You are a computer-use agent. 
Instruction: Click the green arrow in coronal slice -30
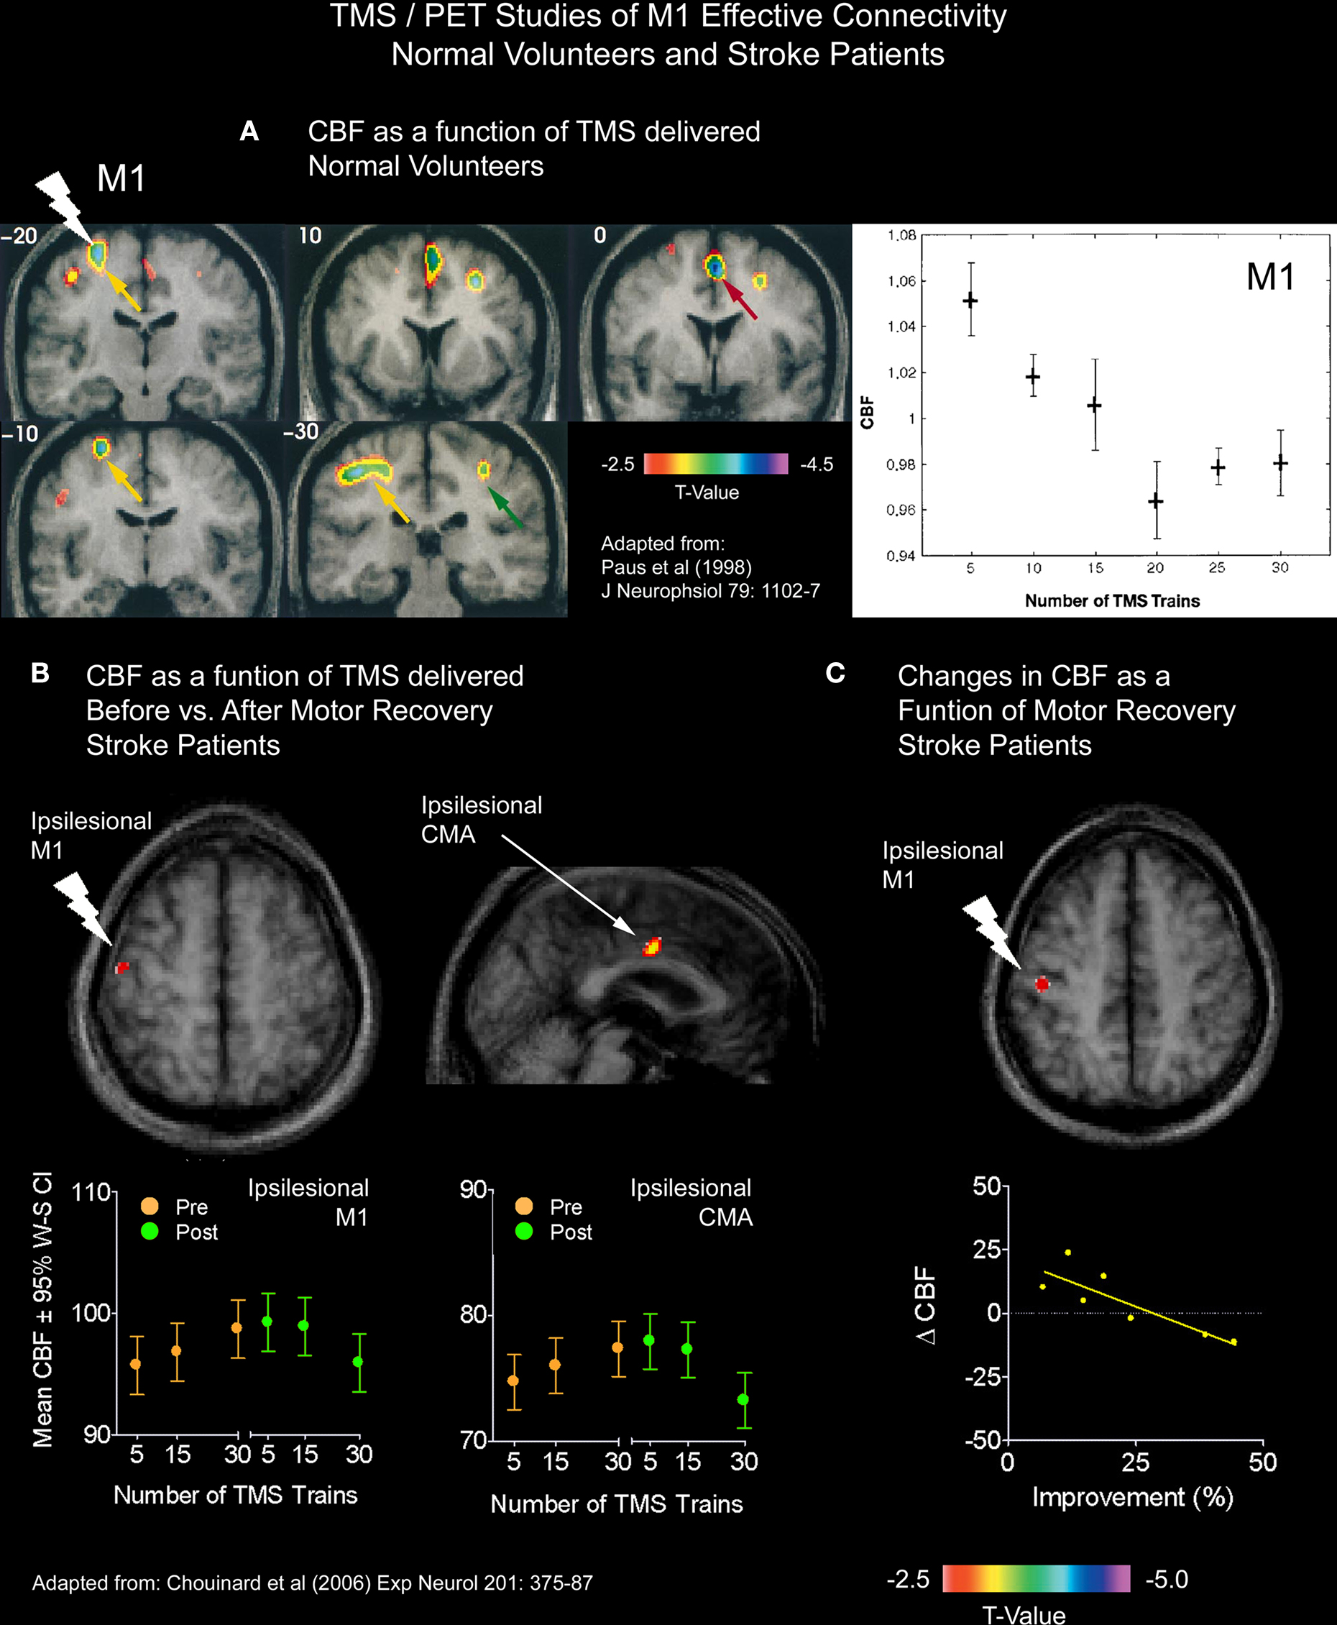tap(506, 506)
